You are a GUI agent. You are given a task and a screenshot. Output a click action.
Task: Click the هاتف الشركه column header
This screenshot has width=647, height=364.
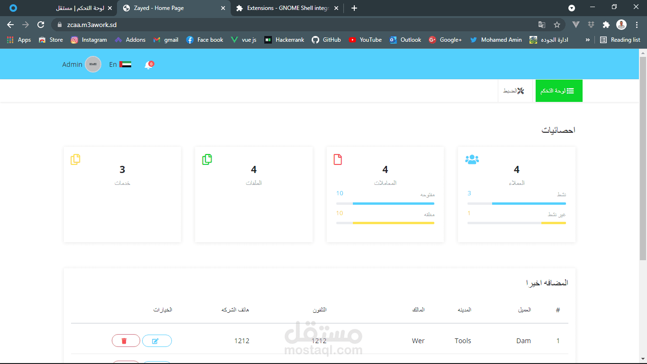pyautogui.click(x=235, y=310)
